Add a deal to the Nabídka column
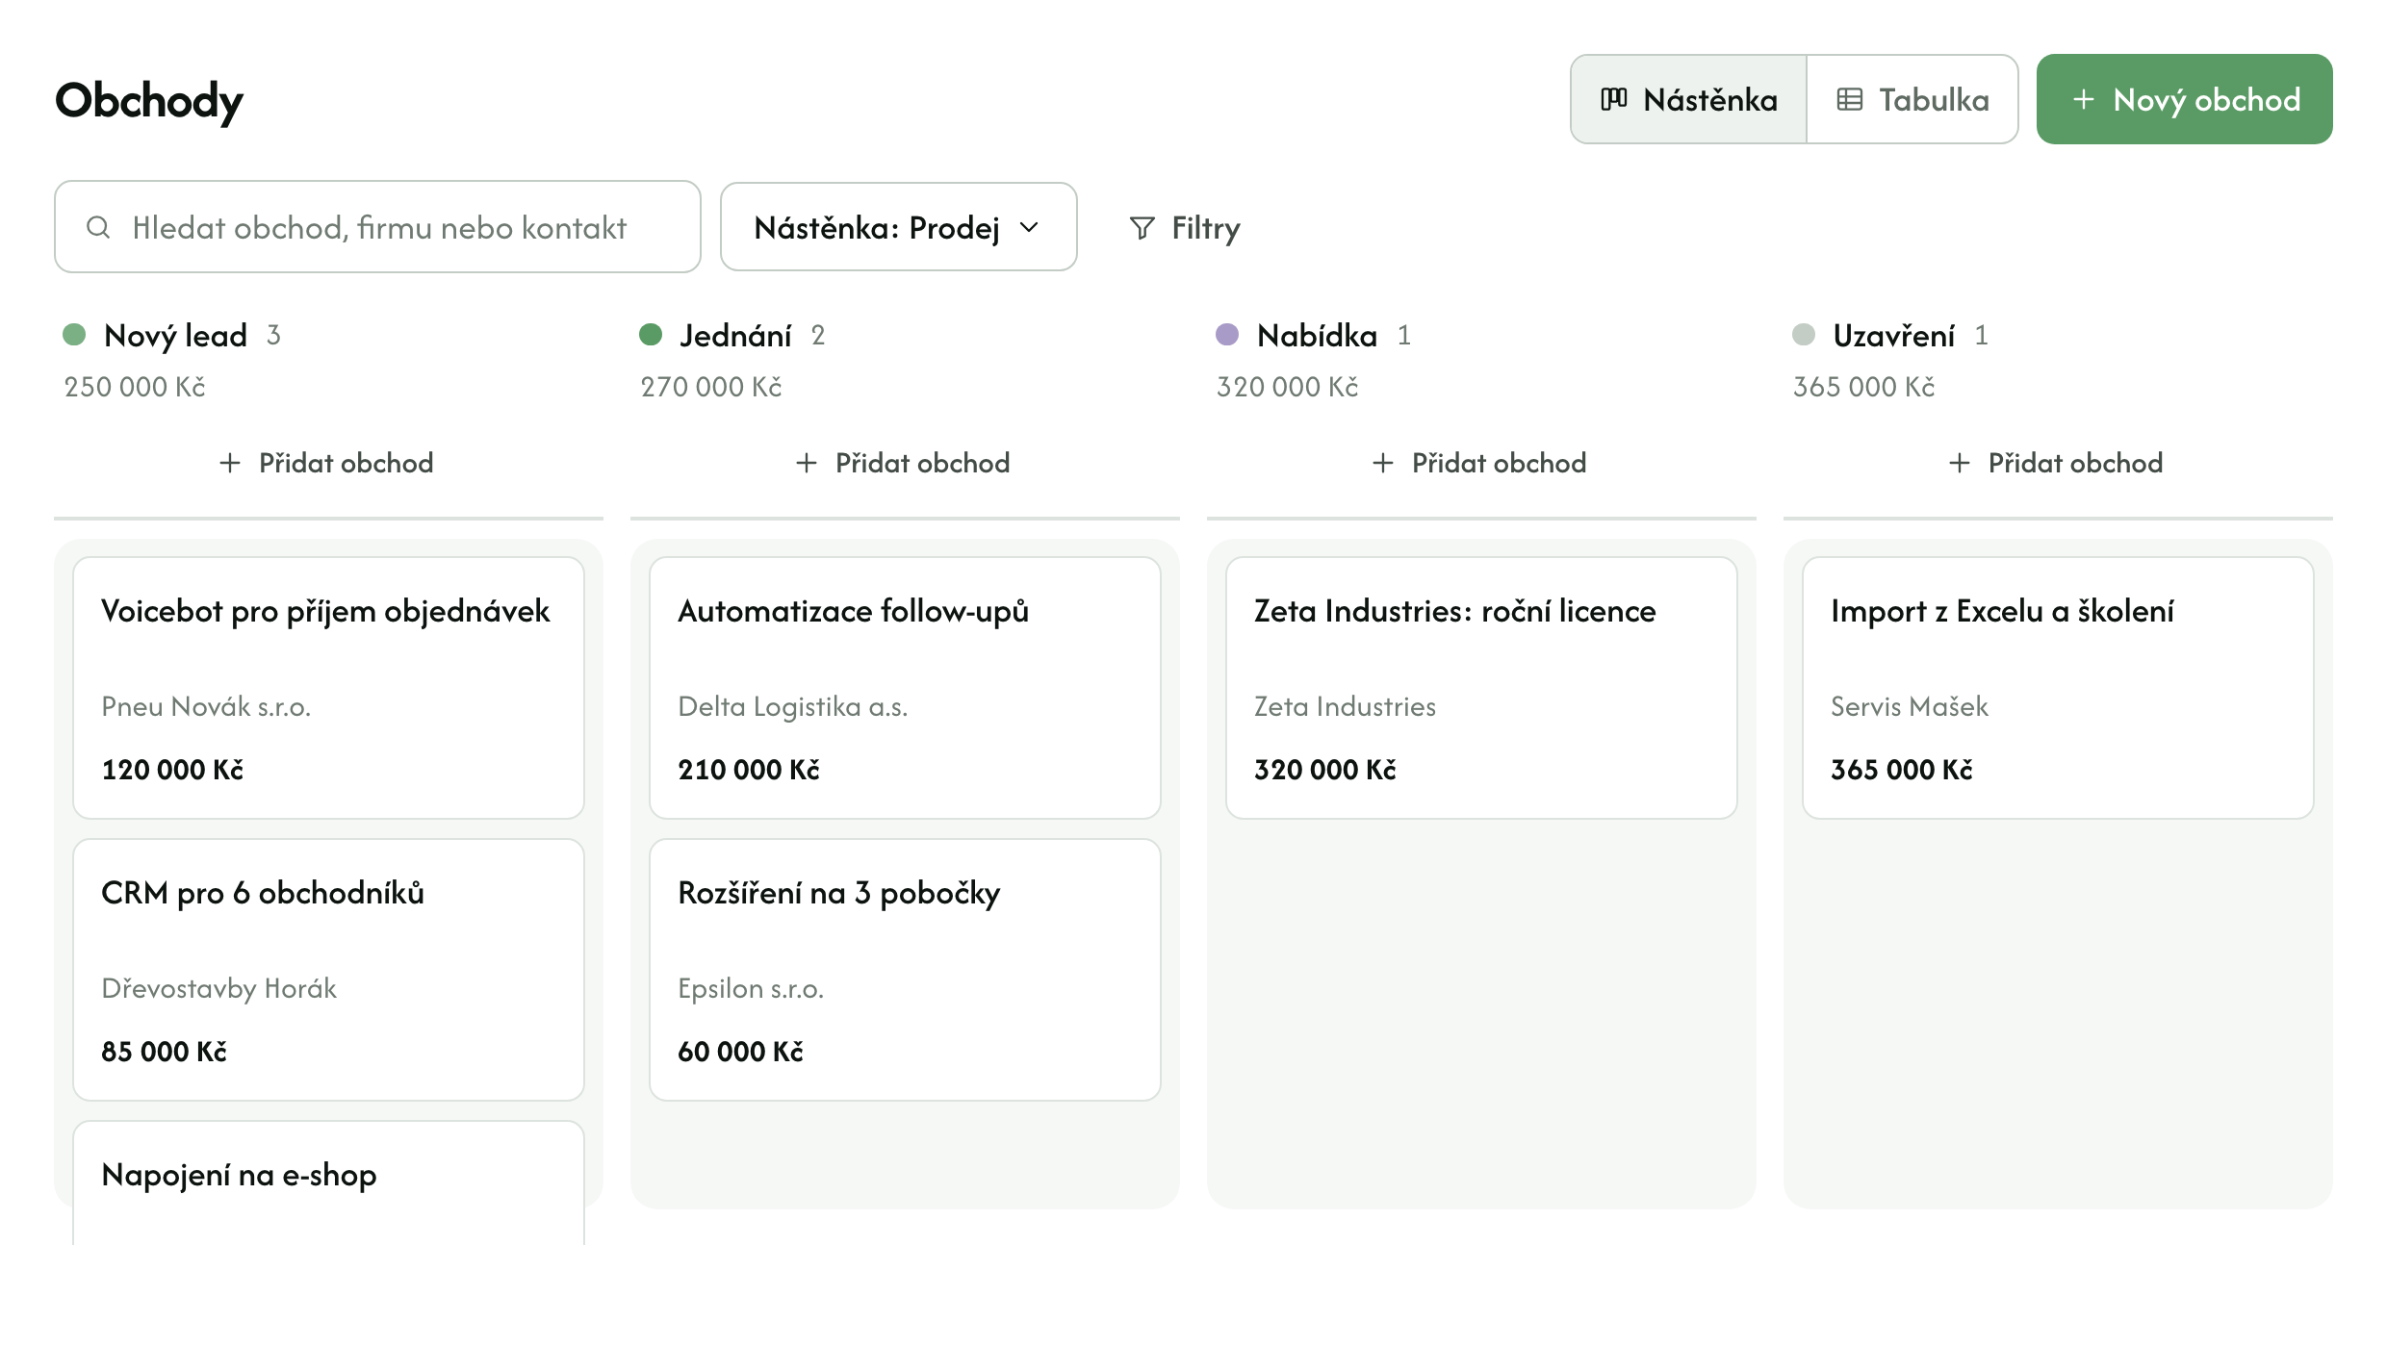Image resolution: width=2387 pixels, height=1347 pixels. click(1480, 463)
